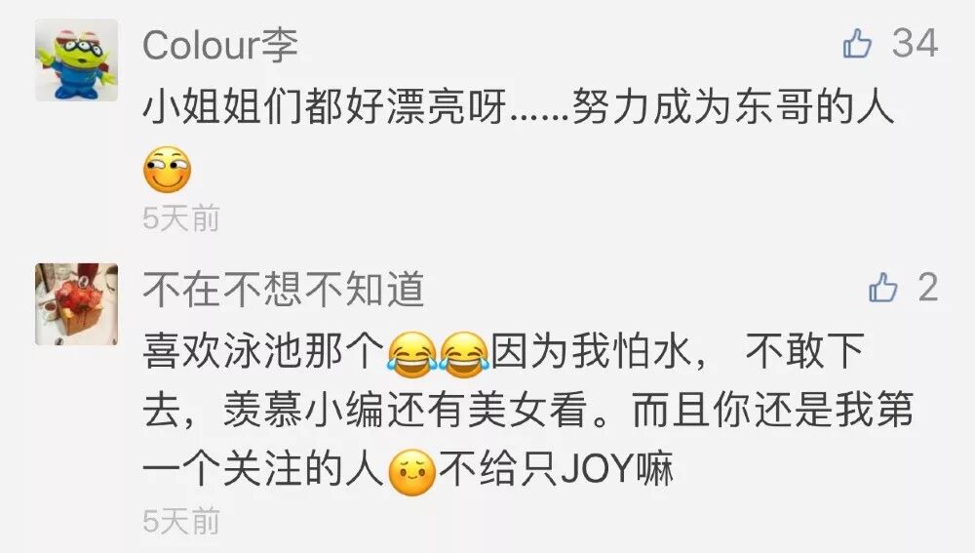
Task: Tap the smirking emoji in first comment
Action: [x=167, y=169]
